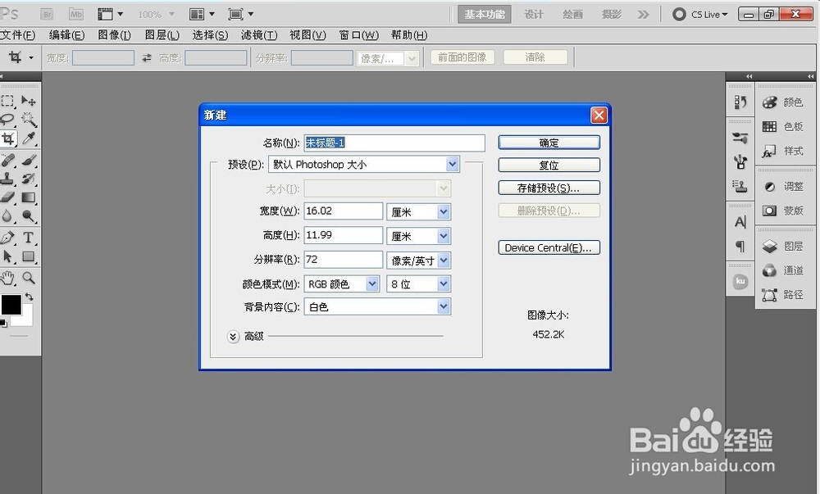Click the Device Central button
The width and height of the screenshot is (820, 494).
[549, 247]
